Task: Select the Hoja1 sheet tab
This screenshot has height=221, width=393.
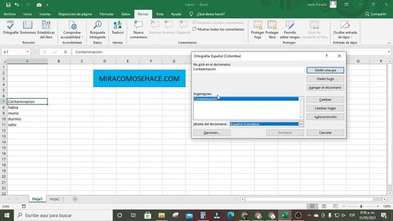Action: [x=37, y=199]
